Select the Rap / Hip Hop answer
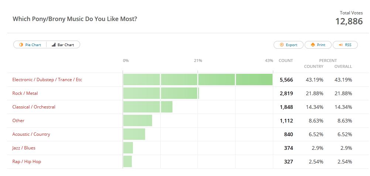This screenshot has width=370, height=176. [27, 162]
